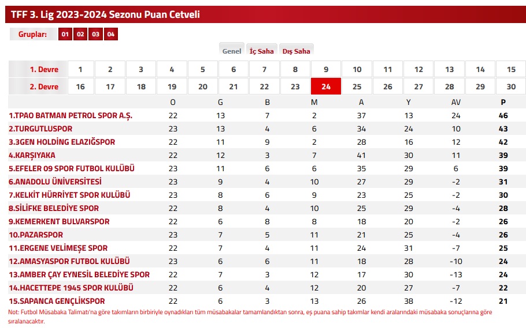Select highlighted week 24
Screen dimensions: 526x328
click(326, 86)
